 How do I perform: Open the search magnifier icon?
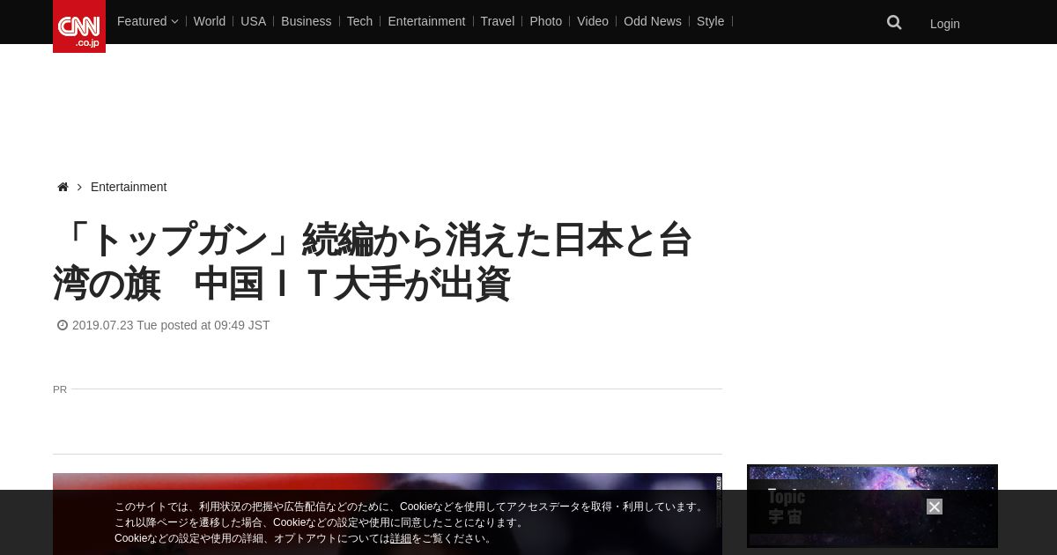pos(894,23)
